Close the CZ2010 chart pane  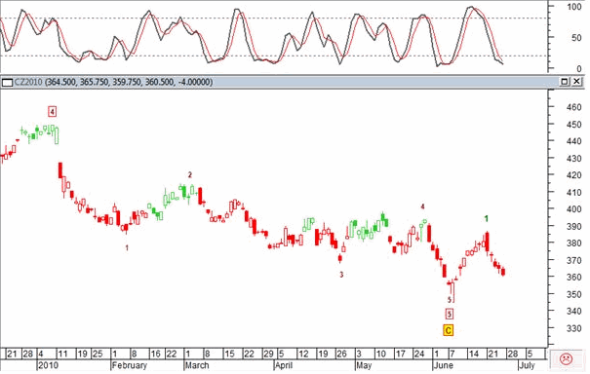(576, 82)
